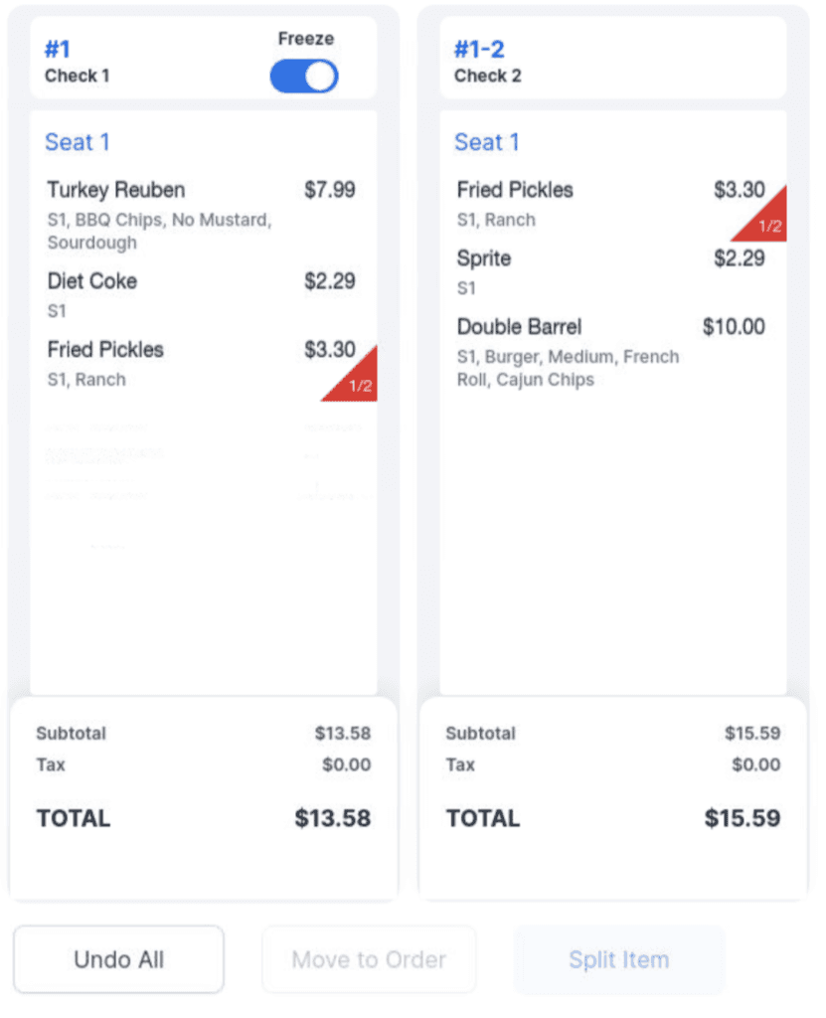Click the $7.99 Turkey Reuben price
Image resolution: width=826 pixels, height=1018 pixels.
click(329, 190)
